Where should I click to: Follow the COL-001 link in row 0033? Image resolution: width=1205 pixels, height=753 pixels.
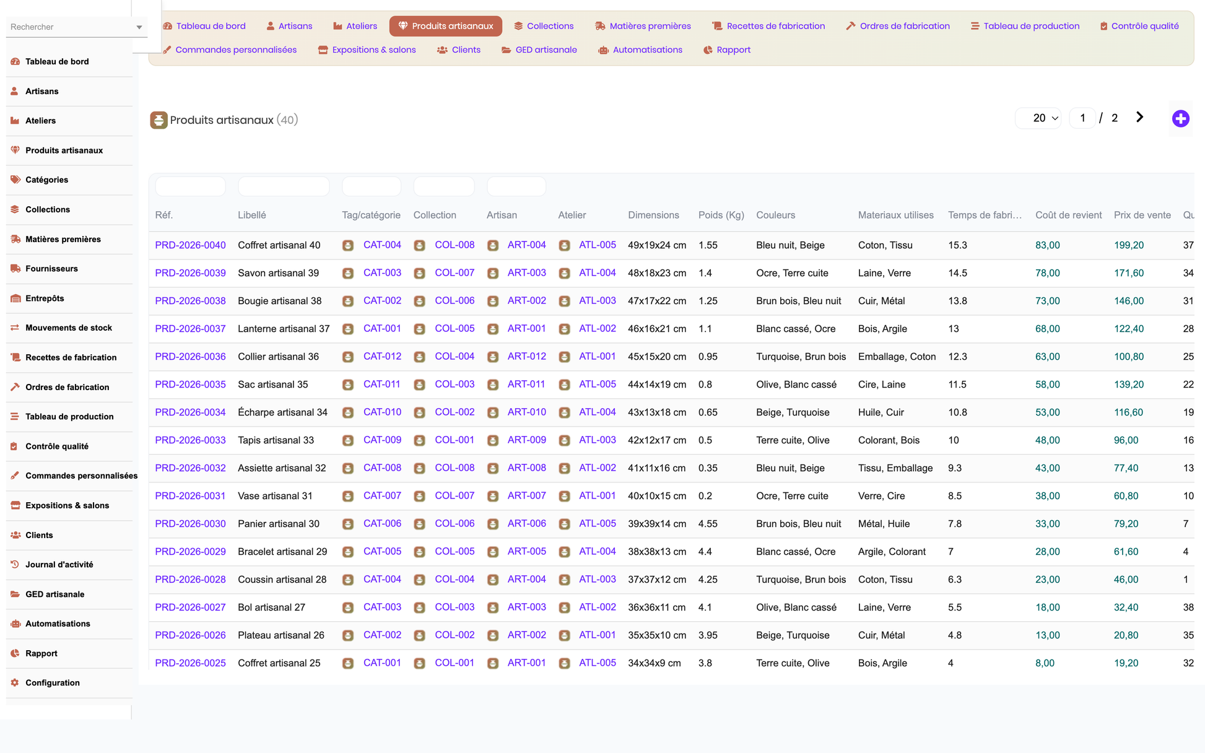455,440
